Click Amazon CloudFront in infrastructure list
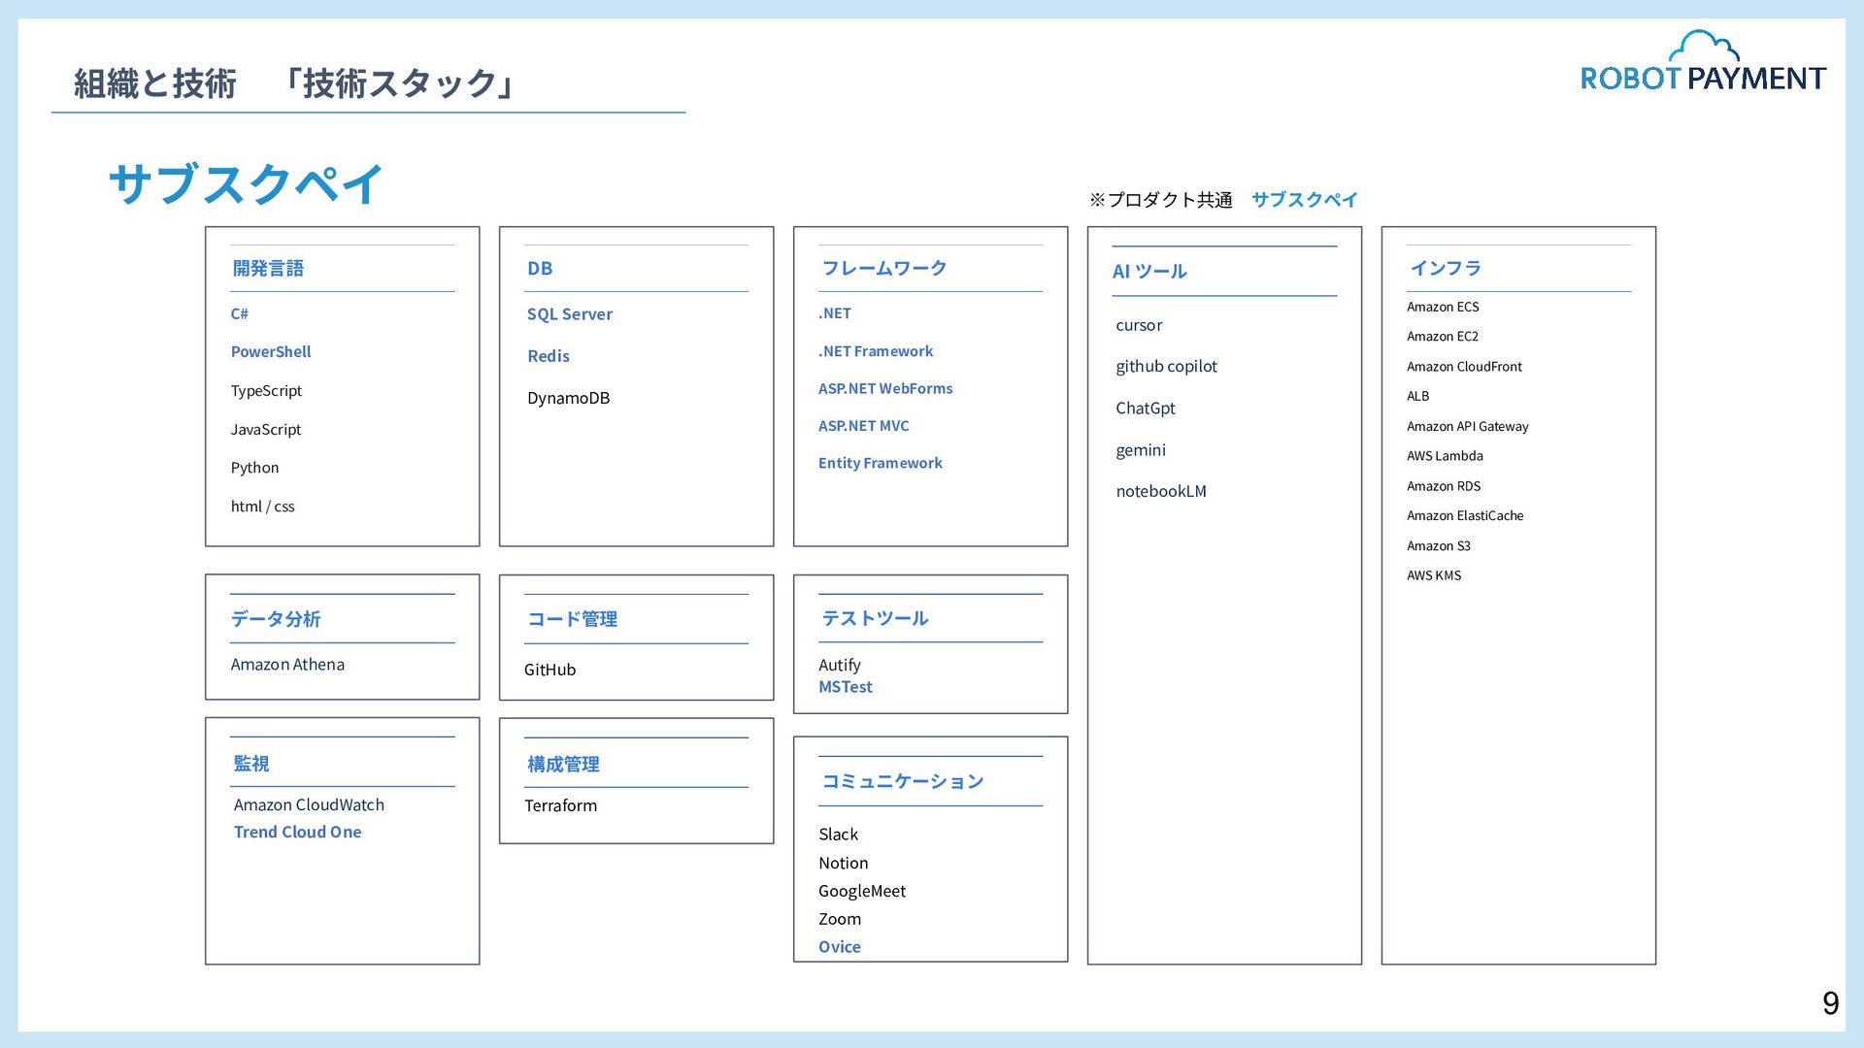Image resolution: width=1864 pixels, height=1048 pixels. click(x=1463, y=367)
